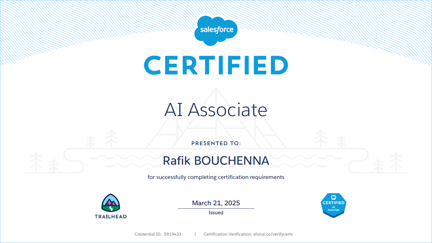Select the large CERTIFIED heading
The image size is (432, 243).
tap(216, 65)
